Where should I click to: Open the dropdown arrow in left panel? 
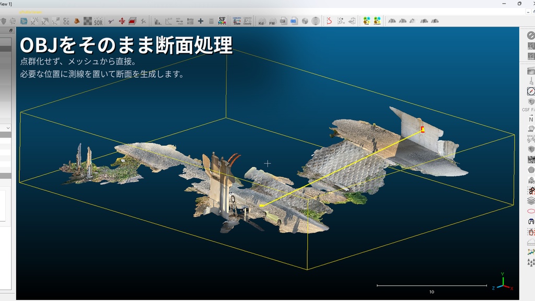click(8, 128)
